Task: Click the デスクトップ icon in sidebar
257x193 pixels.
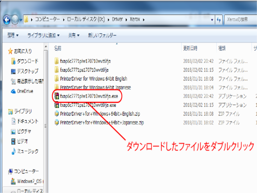Action: [13, 71]
